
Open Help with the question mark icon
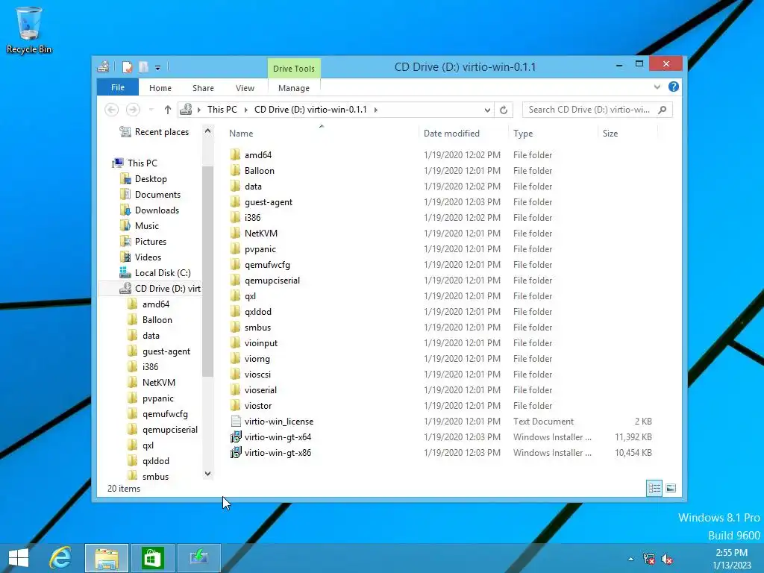point(674,87)
